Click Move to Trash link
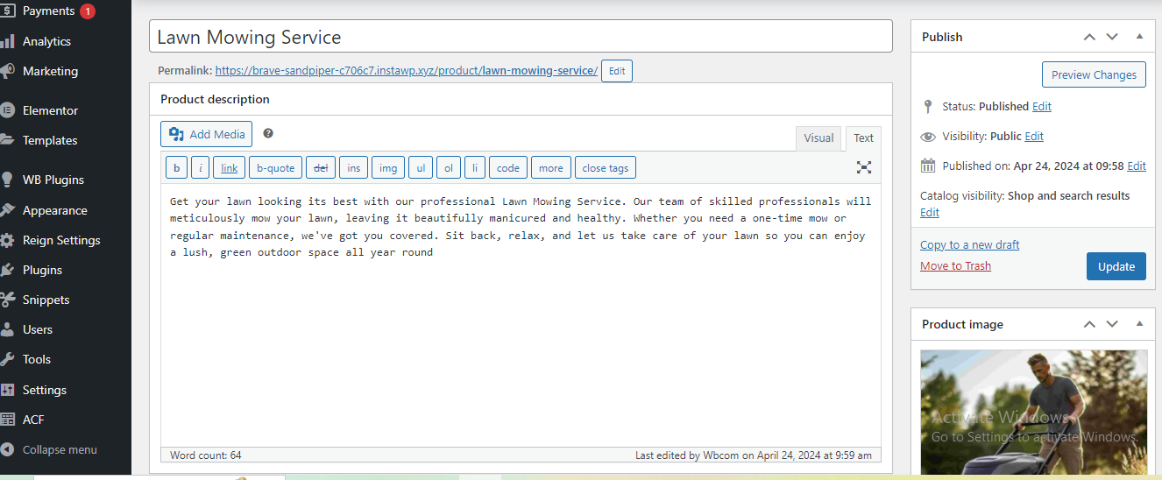Image resolution: width=1162 pixels, height=480 pixels. click(x=955, y=265)
